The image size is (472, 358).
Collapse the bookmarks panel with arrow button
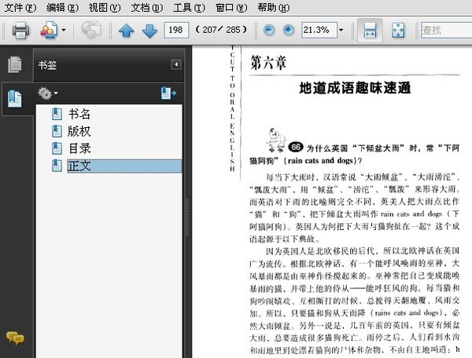176,64
